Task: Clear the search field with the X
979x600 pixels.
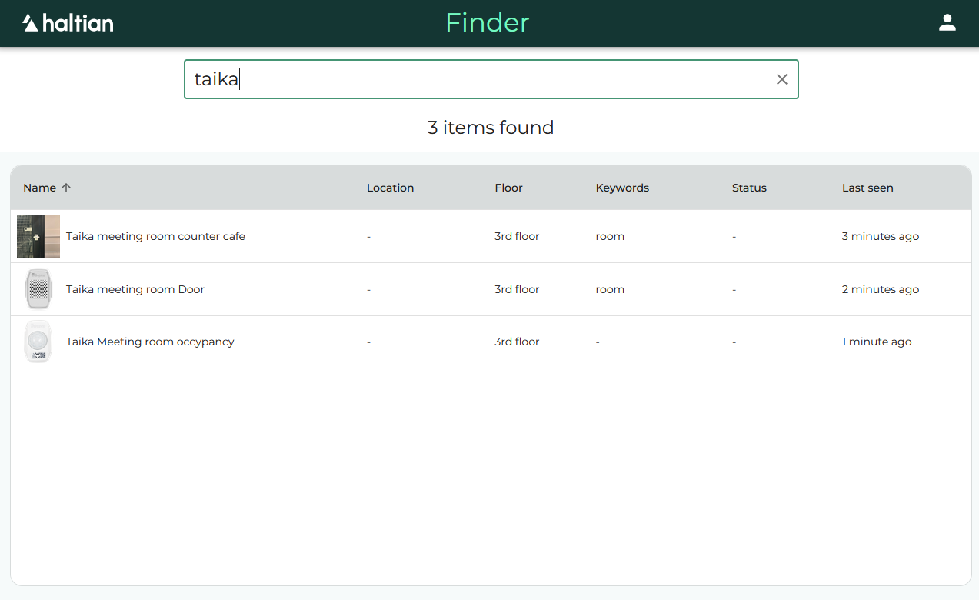Action: coord(781,79)
